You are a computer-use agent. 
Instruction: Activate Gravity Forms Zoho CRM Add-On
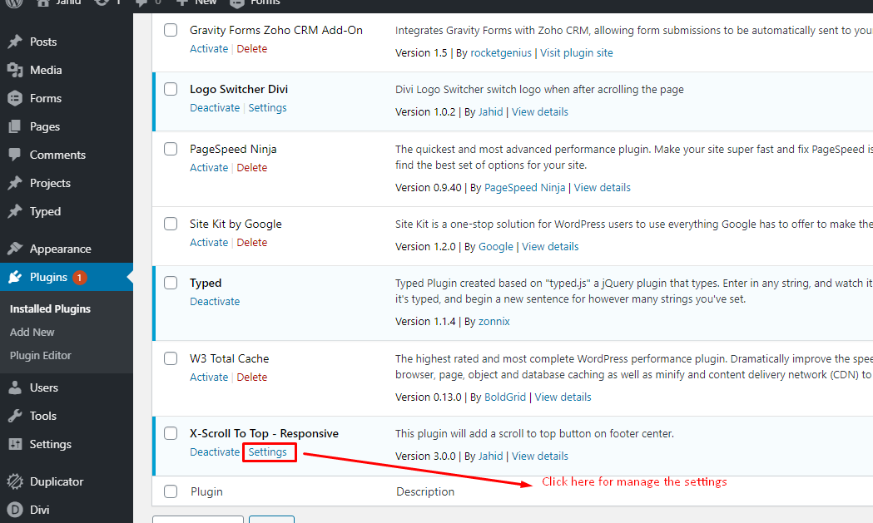209,49
